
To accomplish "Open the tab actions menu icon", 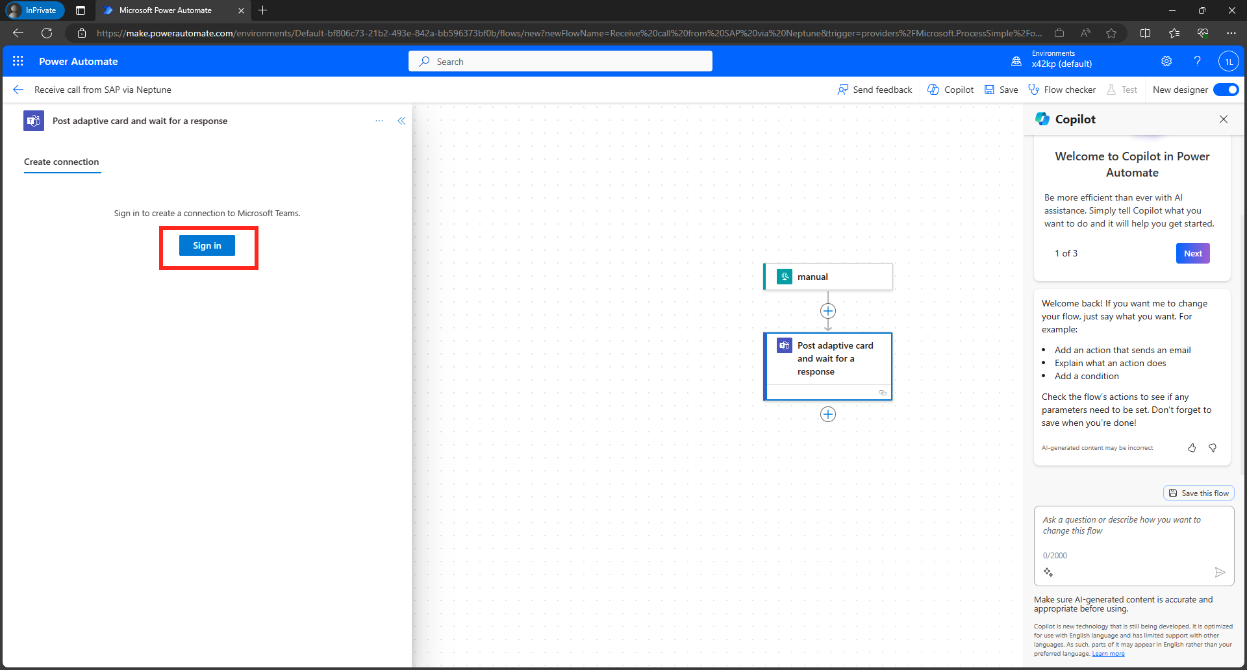I will pyautogui.click(x=81, y=10).
